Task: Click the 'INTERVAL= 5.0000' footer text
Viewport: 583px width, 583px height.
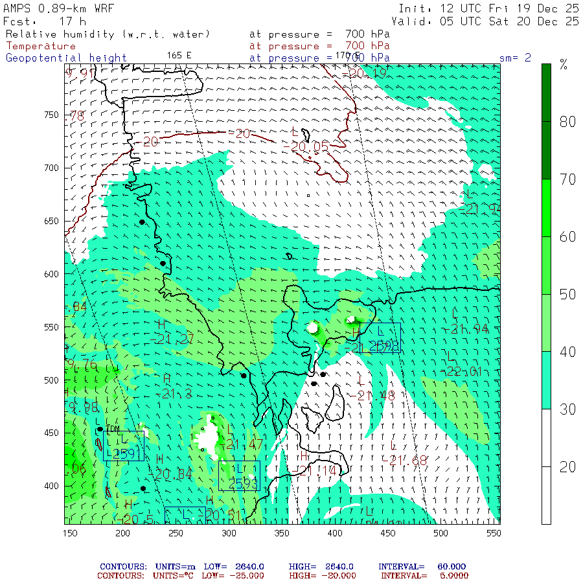Action: [424, 576]
